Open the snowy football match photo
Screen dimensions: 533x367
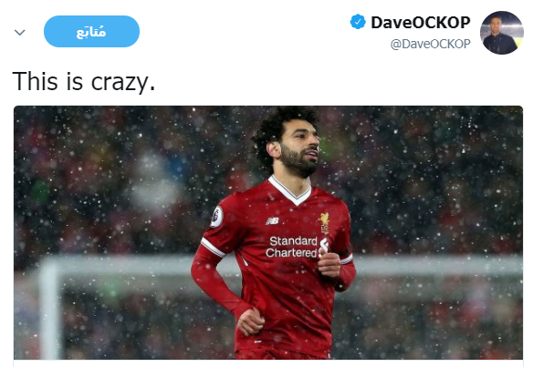(x=268, y=233)
